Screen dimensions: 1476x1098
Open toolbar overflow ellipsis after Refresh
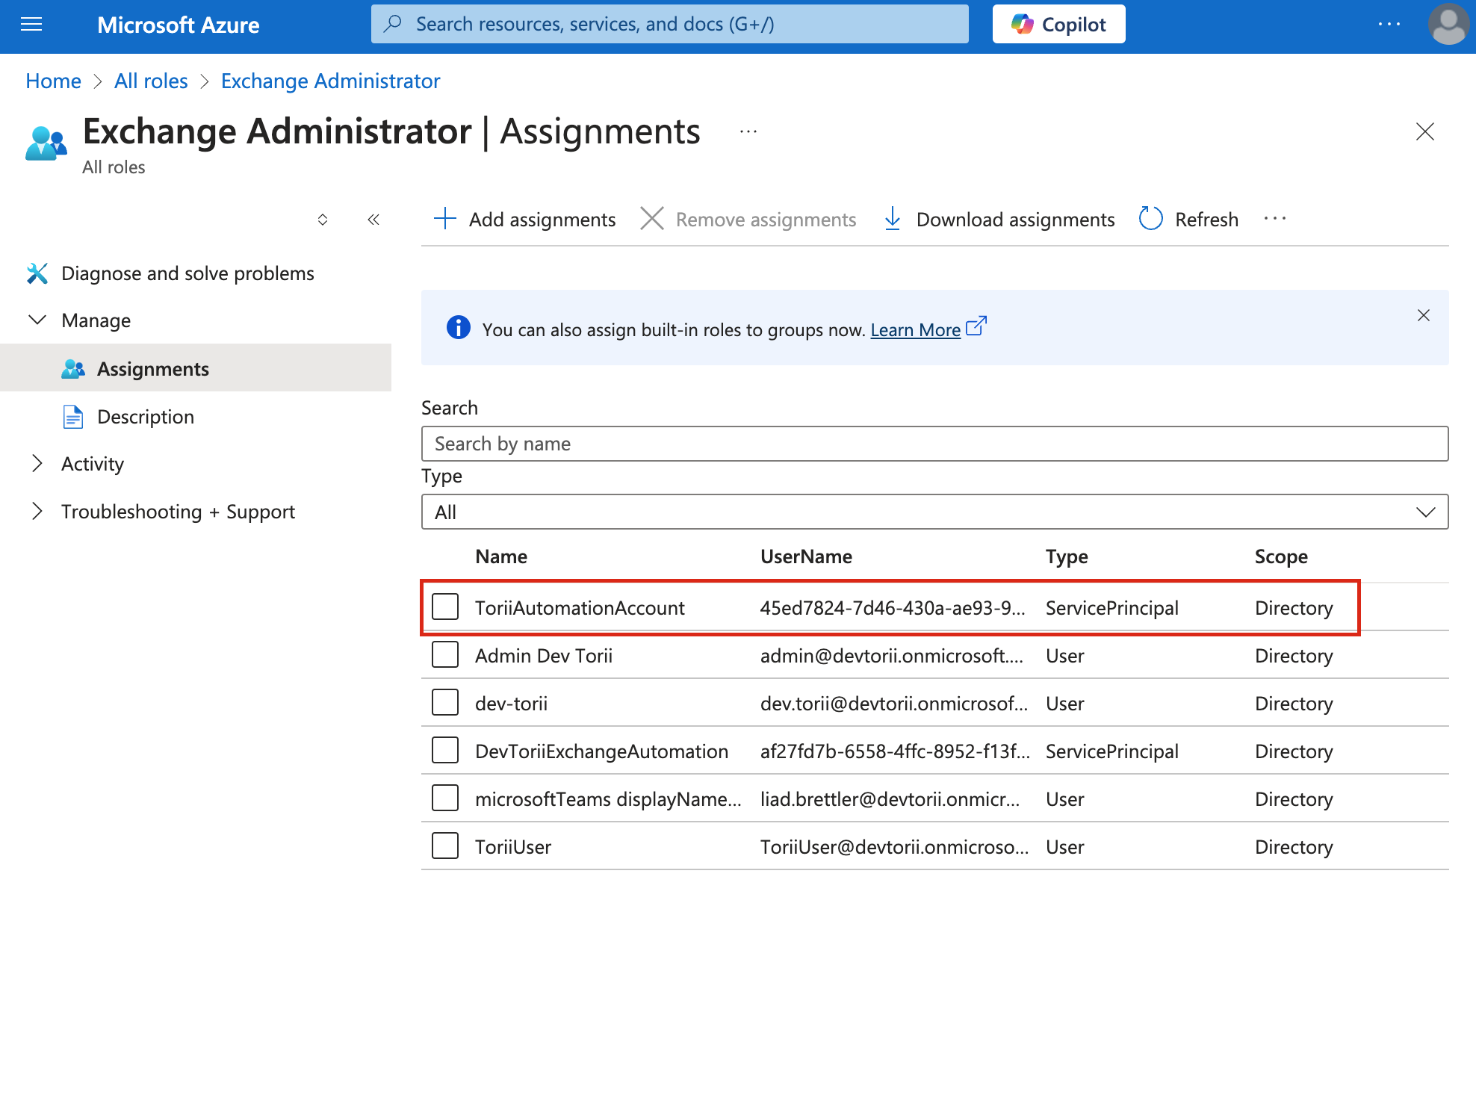pyautogui.click(x=1275, y=219)
